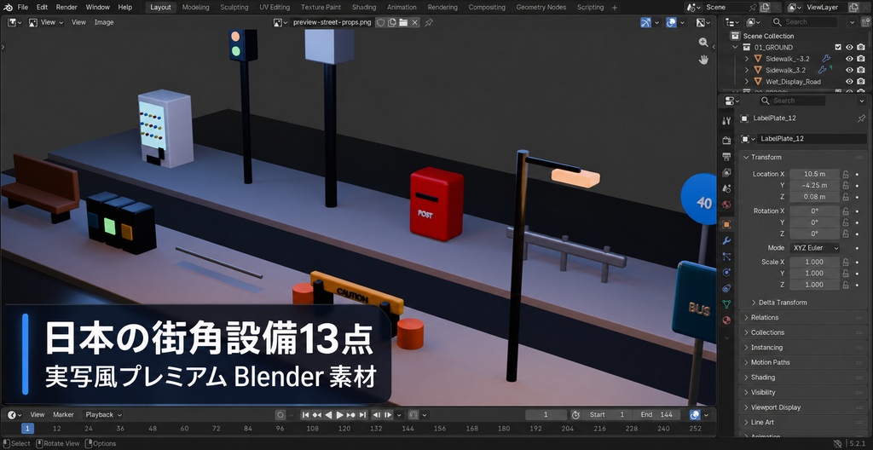Add a workspace with the plus button
Screen dimensions: 873x450
point(615,7)
